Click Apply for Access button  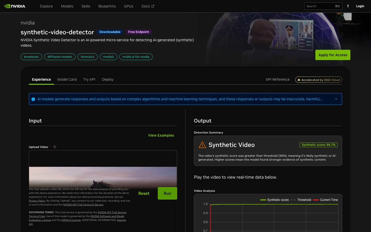pos(333,55)
